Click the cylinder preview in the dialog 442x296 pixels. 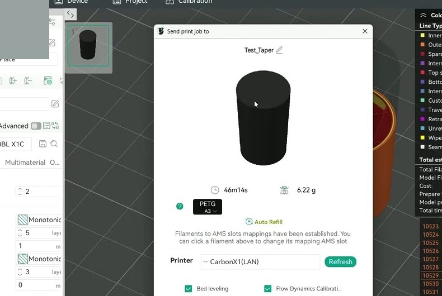click(x=264, y=118)
